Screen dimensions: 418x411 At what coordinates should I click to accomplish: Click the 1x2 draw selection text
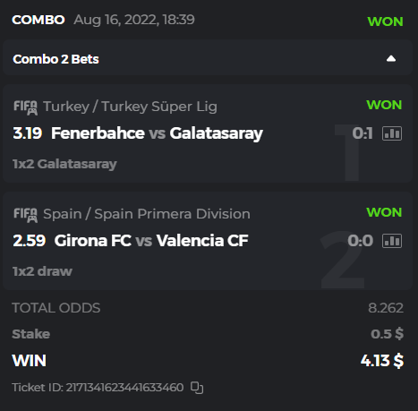[42, 271]
